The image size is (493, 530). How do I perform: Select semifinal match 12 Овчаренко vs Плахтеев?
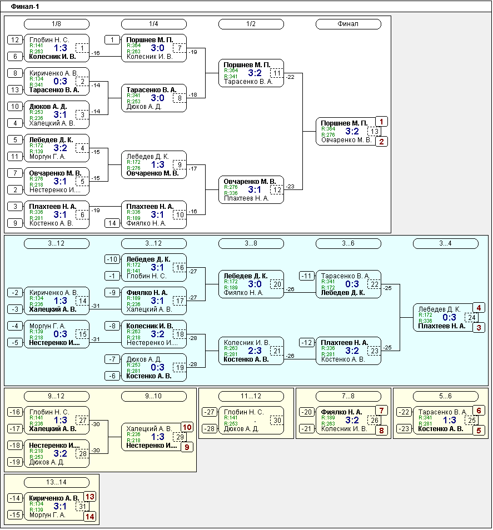click(251, 189)
